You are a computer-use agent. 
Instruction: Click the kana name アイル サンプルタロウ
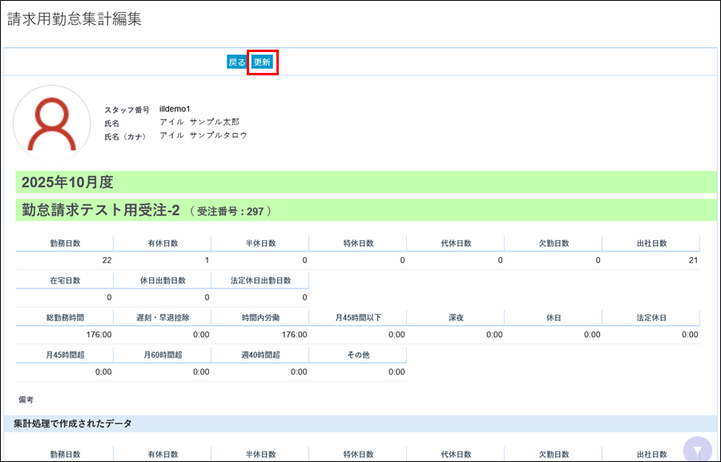(x=203, y=135)
